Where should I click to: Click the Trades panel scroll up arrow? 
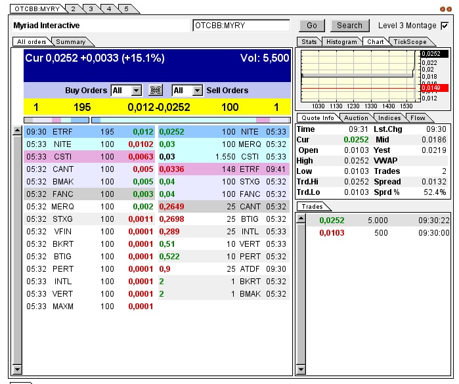pyautogui.click(x=301, y=219)
